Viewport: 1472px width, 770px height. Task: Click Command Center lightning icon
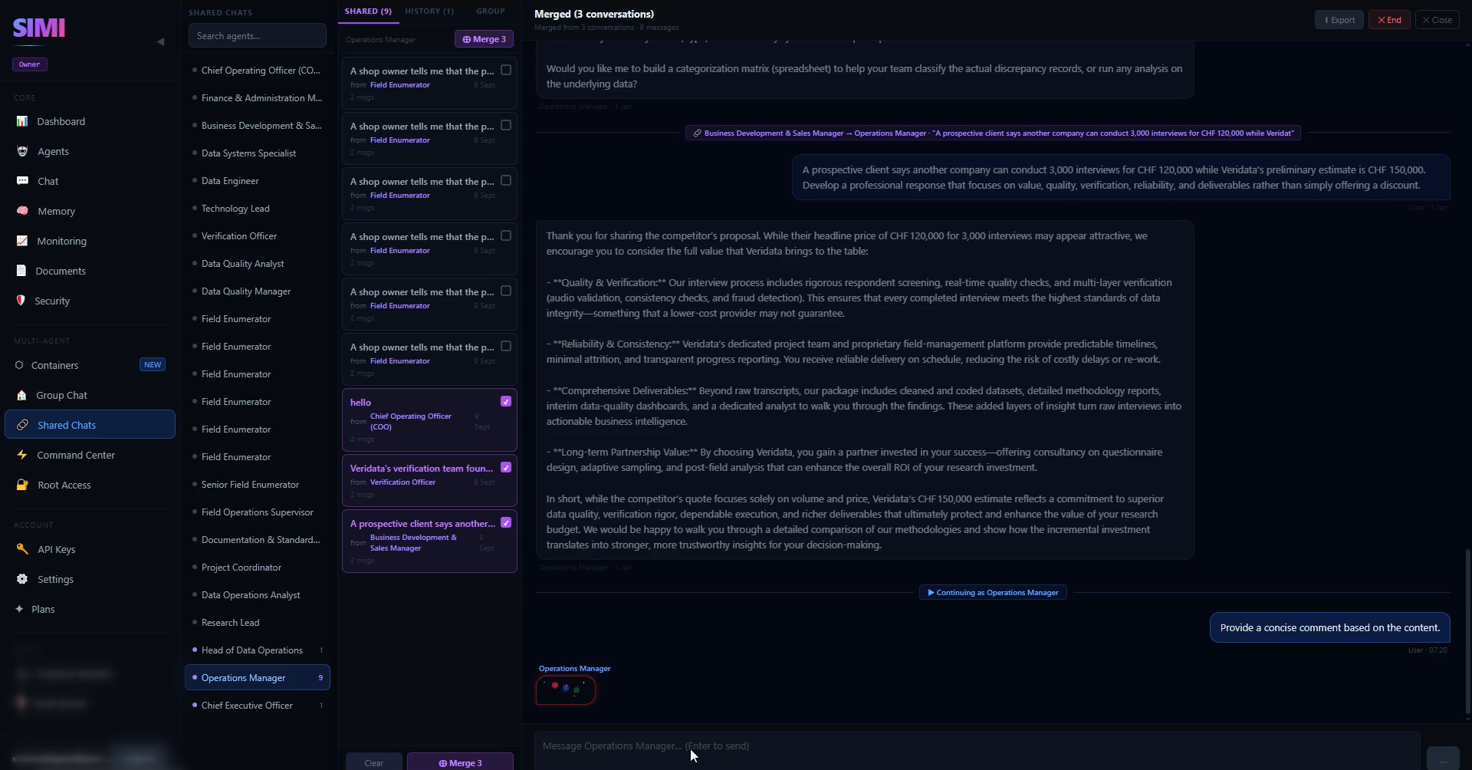pyautogui.click(x=22, y=455)
